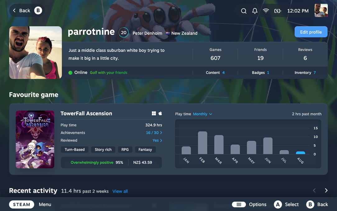The height and width of the screenshot is (211, 337).
Task: Open the Badges 1 section
Action: pos(260,73)
